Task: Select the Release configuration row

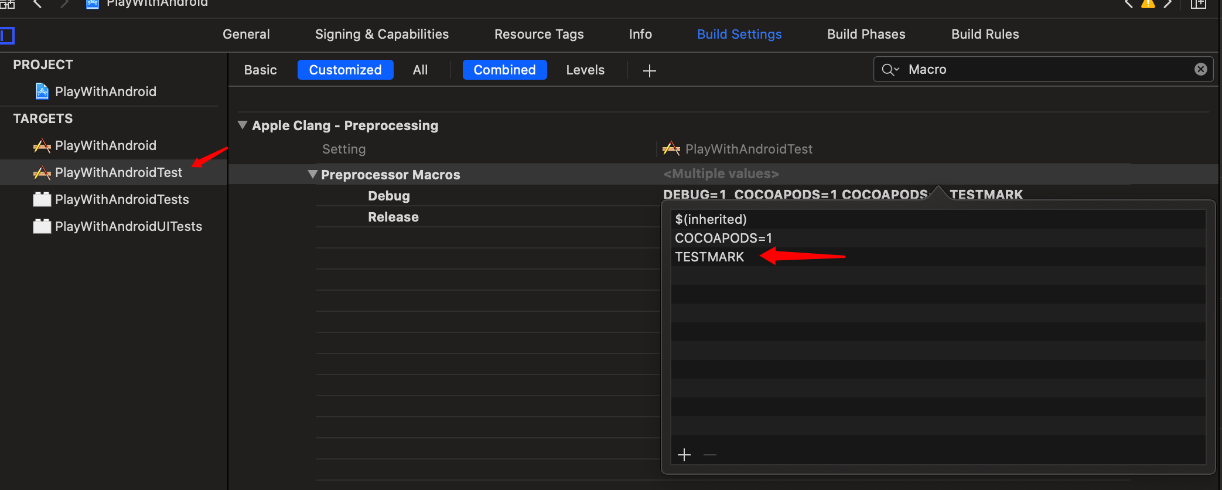Action: [393, 217]
